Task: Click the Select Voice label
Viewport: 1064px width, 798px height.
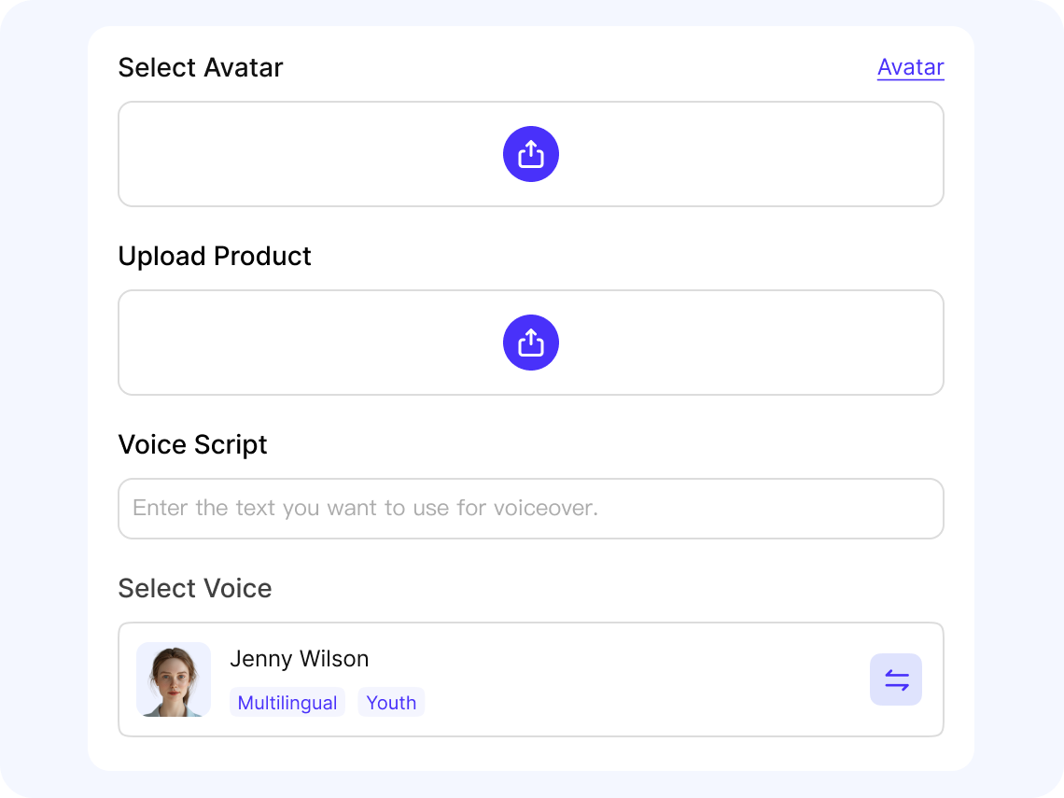Action: 194,588
